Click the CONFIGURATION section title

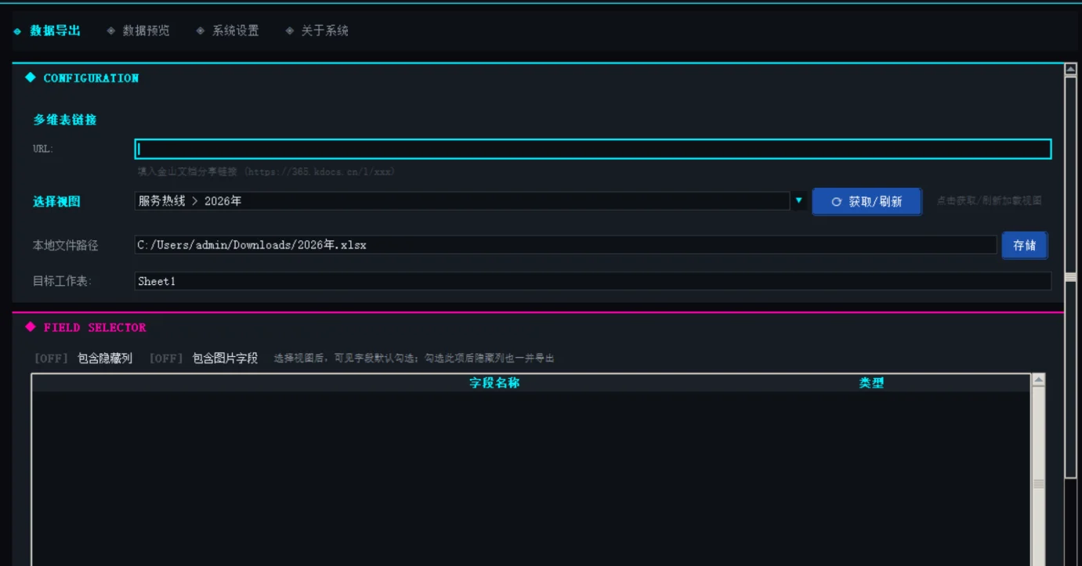(91, 78)
